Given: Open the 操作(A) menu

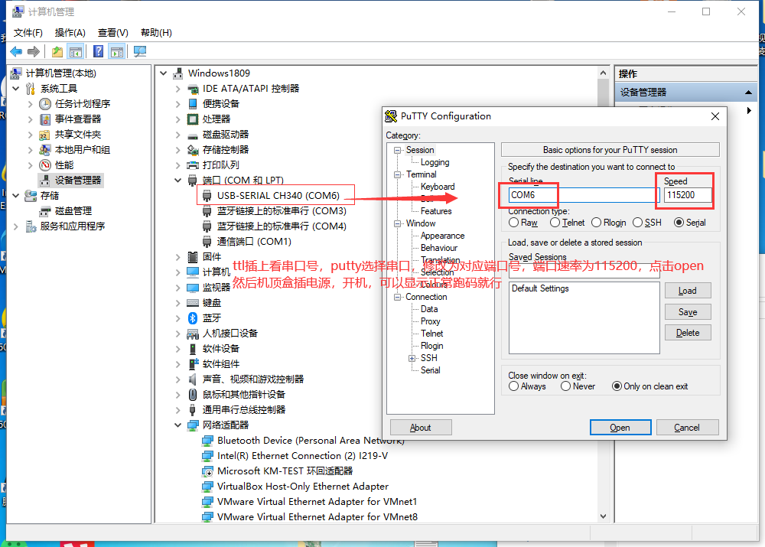Looking at the screenshot, I should coord(70,33).
